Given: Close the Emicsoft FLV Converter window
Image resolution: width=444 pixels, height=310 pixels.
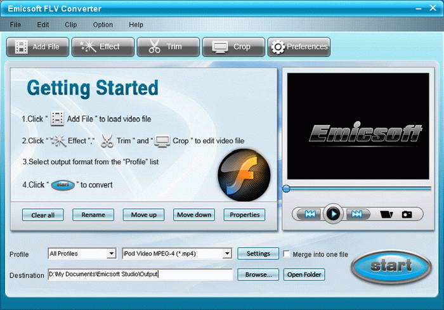Looking at the screenshot, I should (x=433, y=8).
